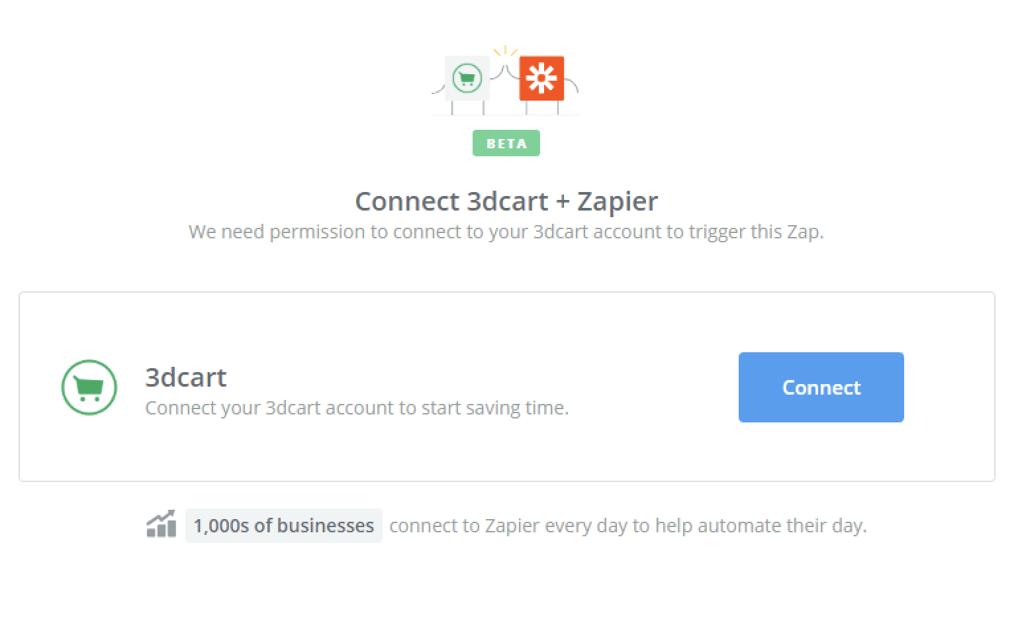
Task: Click the ground line under the logo characters
Action: tap(506, 115)
